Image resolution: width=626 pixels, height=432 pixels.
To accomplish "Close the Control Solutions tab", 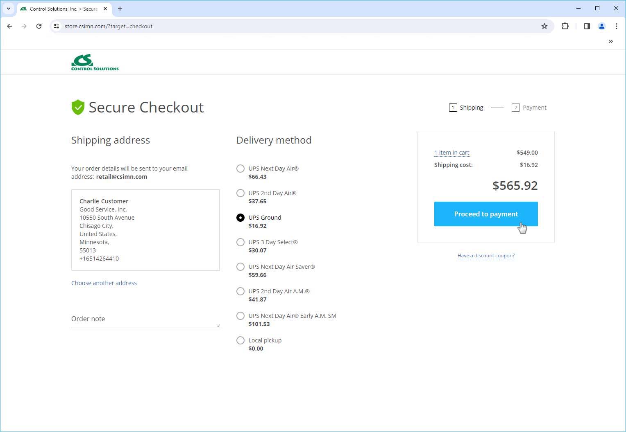I will (x=105, y=9).
